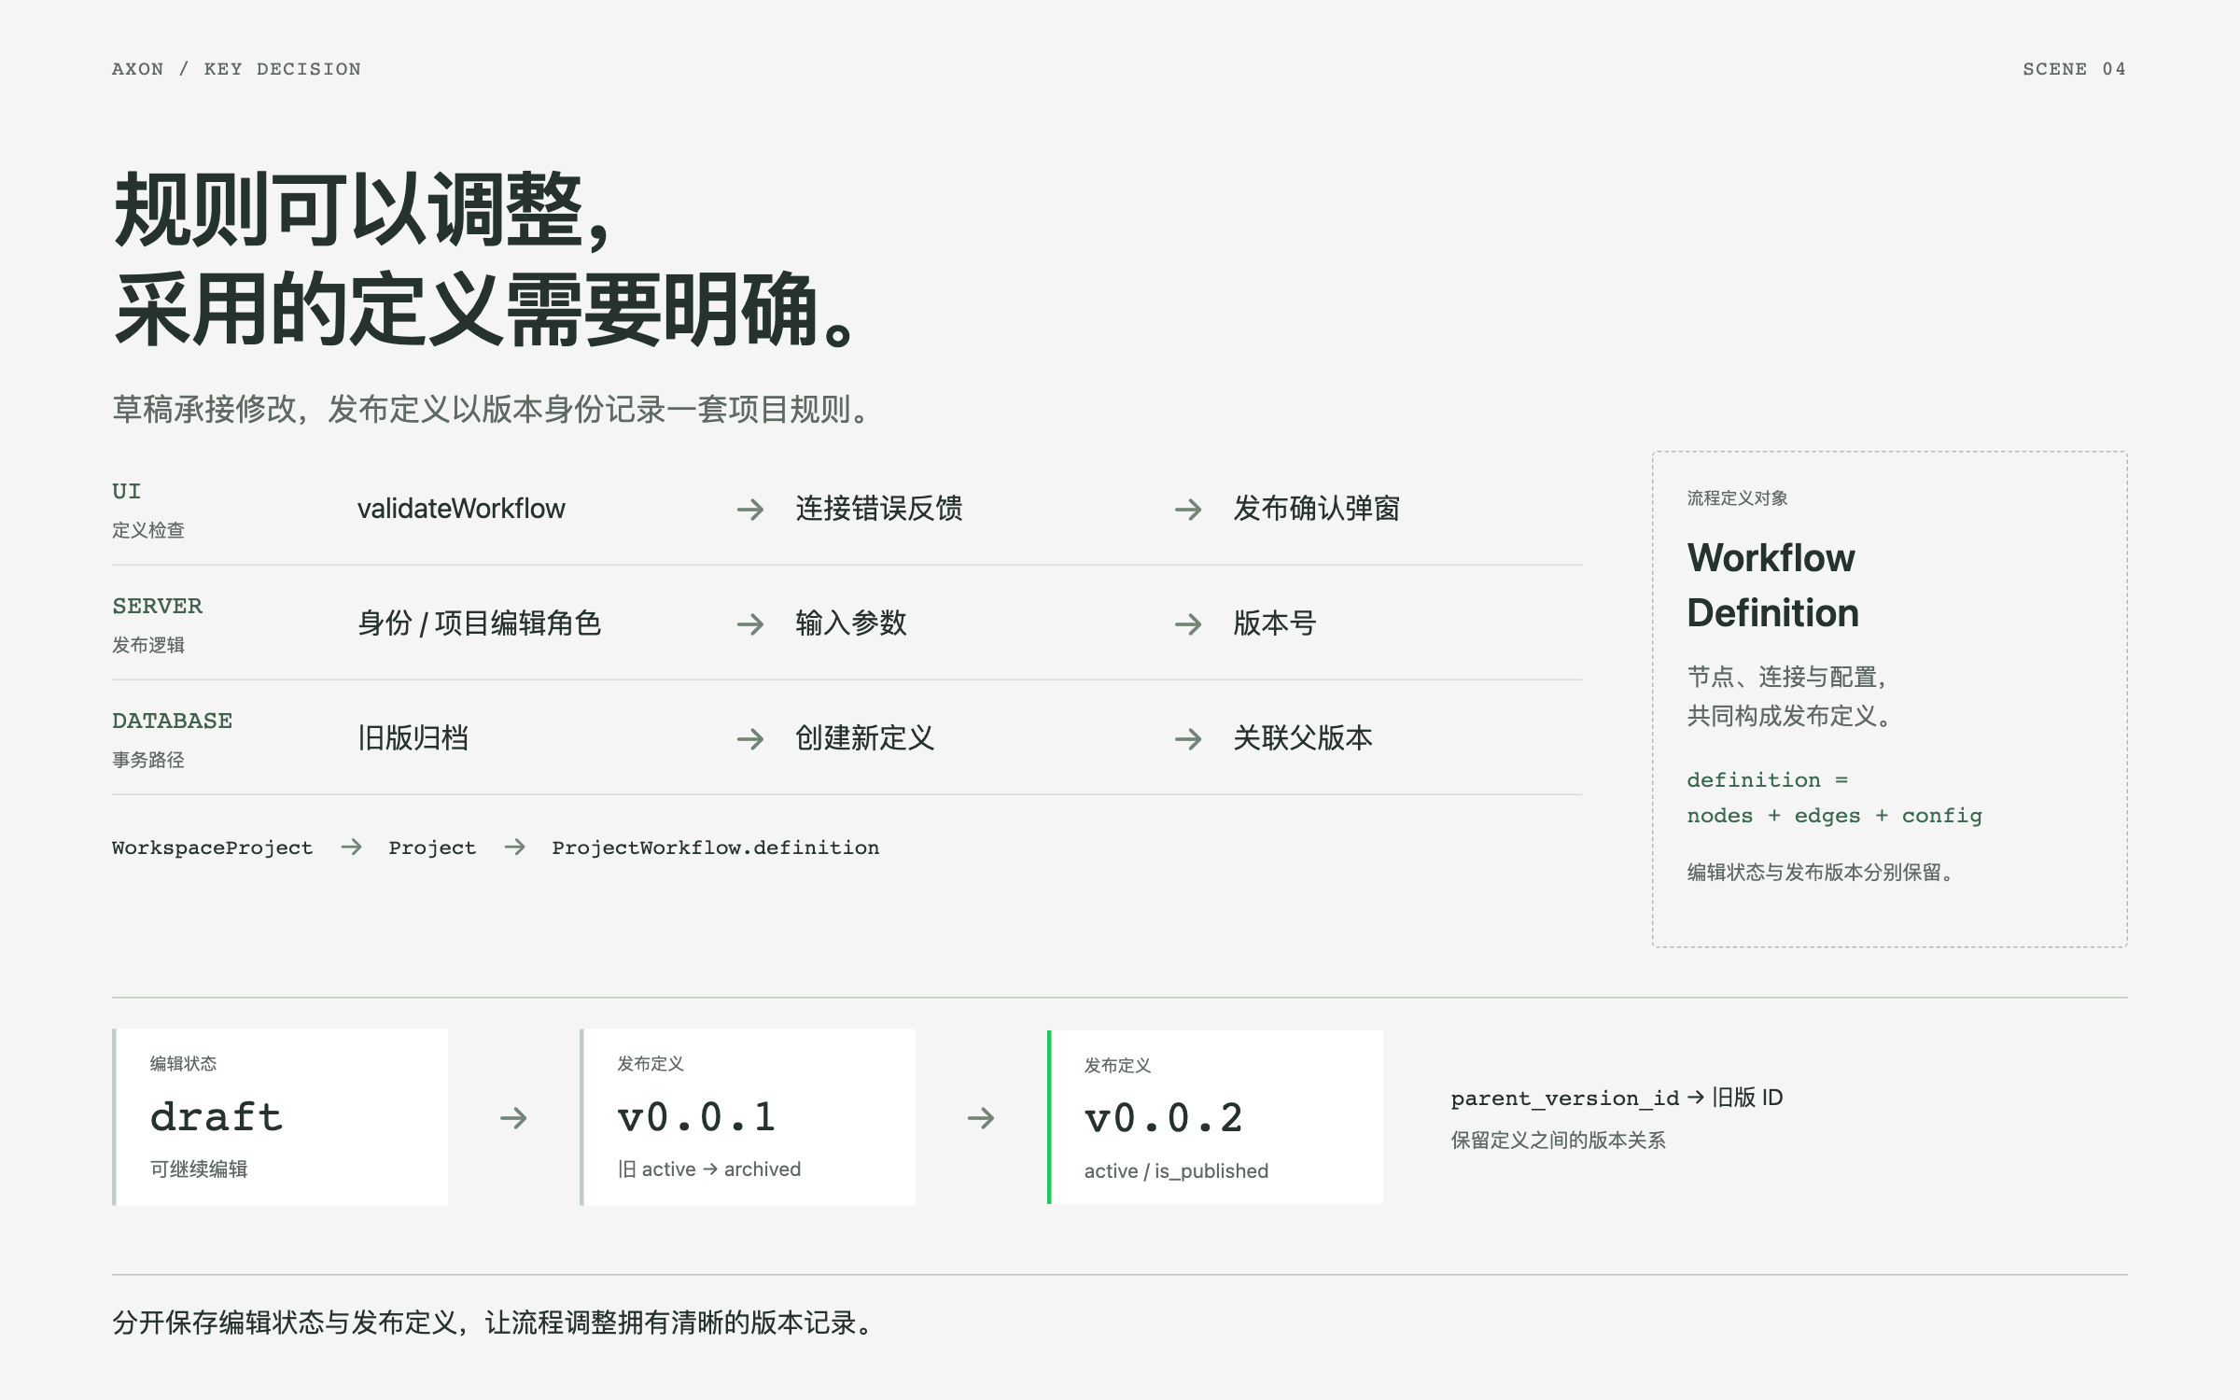Image resolution: width=2240 pixels, height=1400 pixels.
Task: Click the arrow between v0.0.1 and v0.0.2 cards
Action: tap(981, 1118)
